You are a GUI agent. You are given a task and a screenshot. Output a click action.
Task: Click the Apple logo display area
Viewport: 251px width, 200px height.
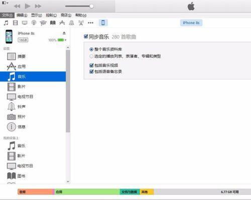point(191,7)
